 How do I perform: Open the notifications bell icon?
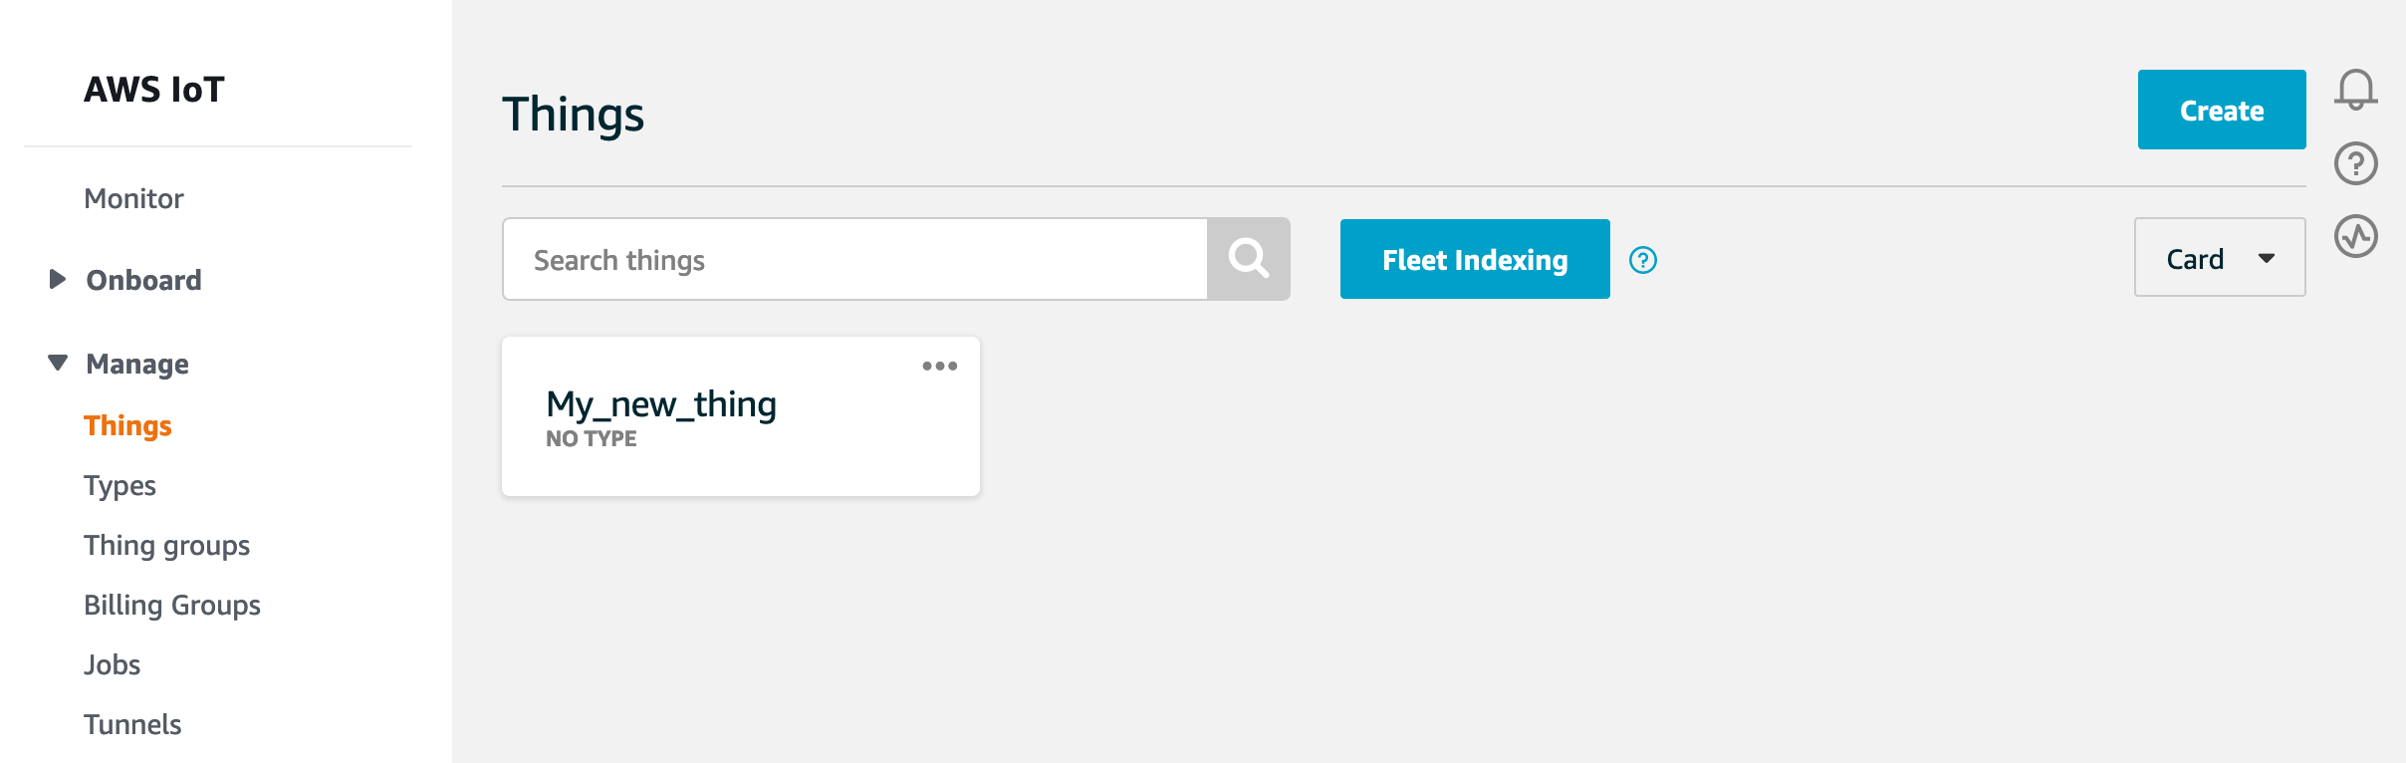tap(2355, 90)
